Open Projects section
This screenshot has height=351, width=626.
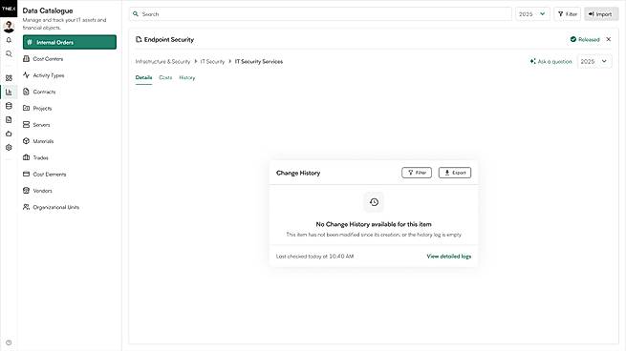[70, 109]
